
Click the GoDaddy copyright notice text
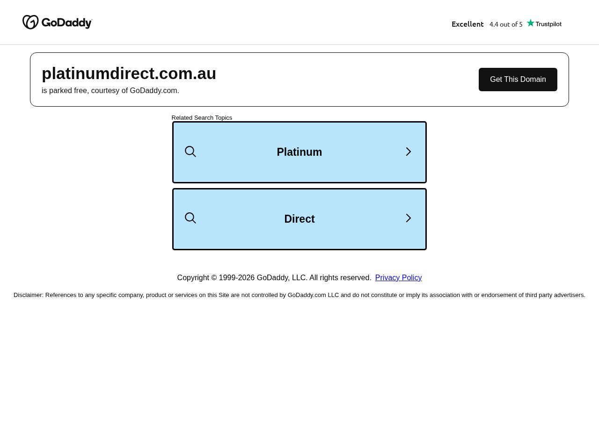274,278
